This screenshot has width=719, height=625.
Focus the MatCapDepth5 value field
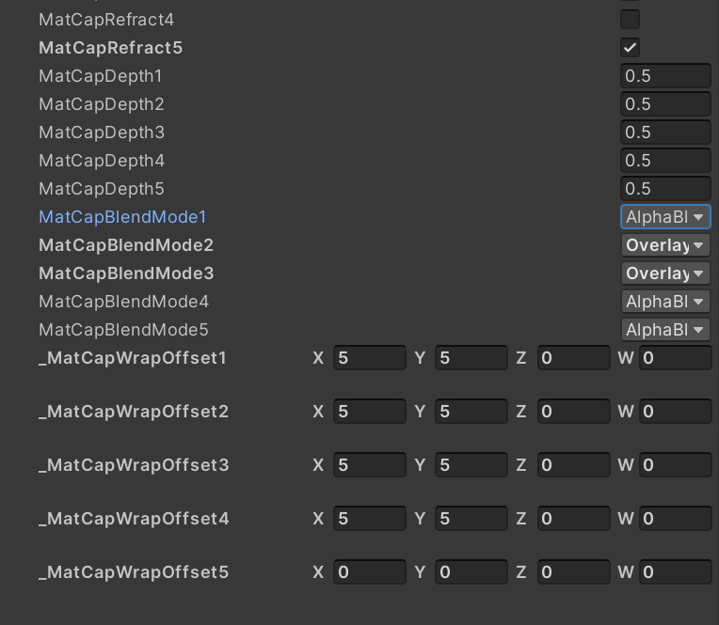(x=665, y=189)
